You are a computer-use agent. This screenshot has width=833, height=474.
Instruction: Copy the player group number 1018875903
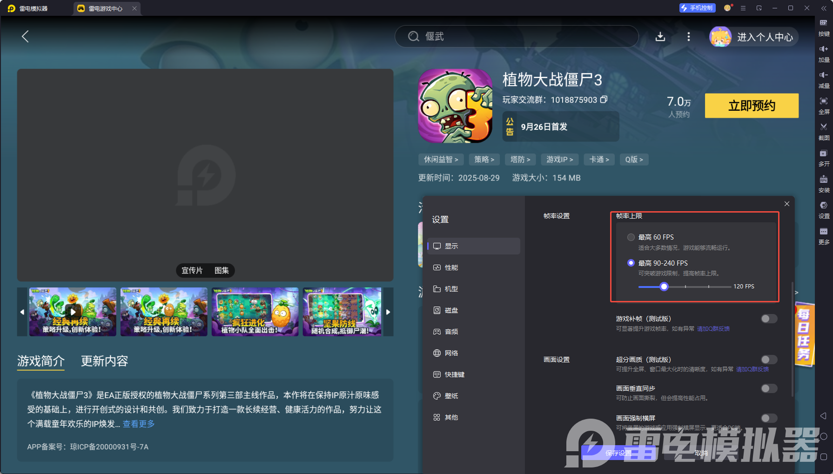click(x=604, y=100)
